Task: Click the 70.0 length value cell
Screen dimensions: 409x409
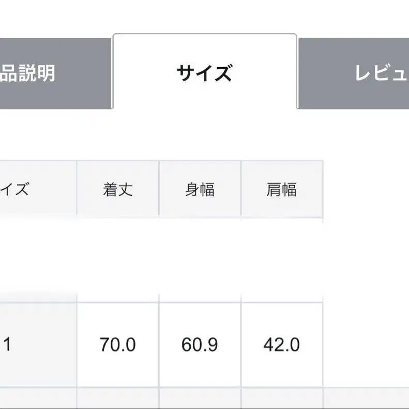Action: pos(118,344)
